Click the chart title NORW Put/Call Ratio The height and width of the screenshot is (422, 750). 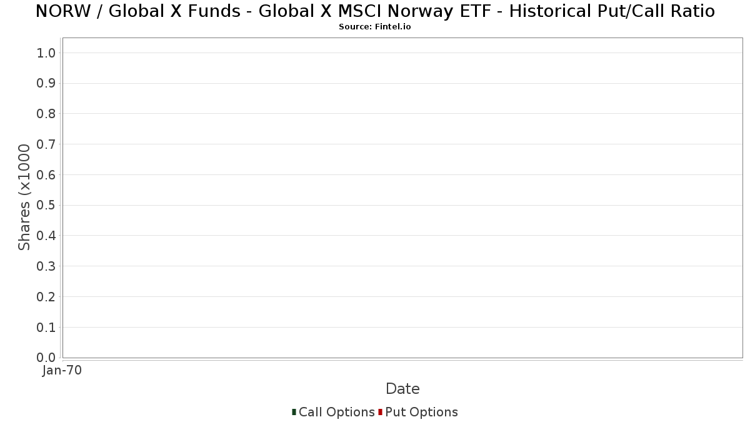coord(375,11)
